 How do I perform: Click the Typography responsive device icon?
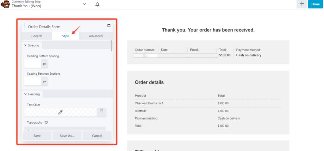46,123
